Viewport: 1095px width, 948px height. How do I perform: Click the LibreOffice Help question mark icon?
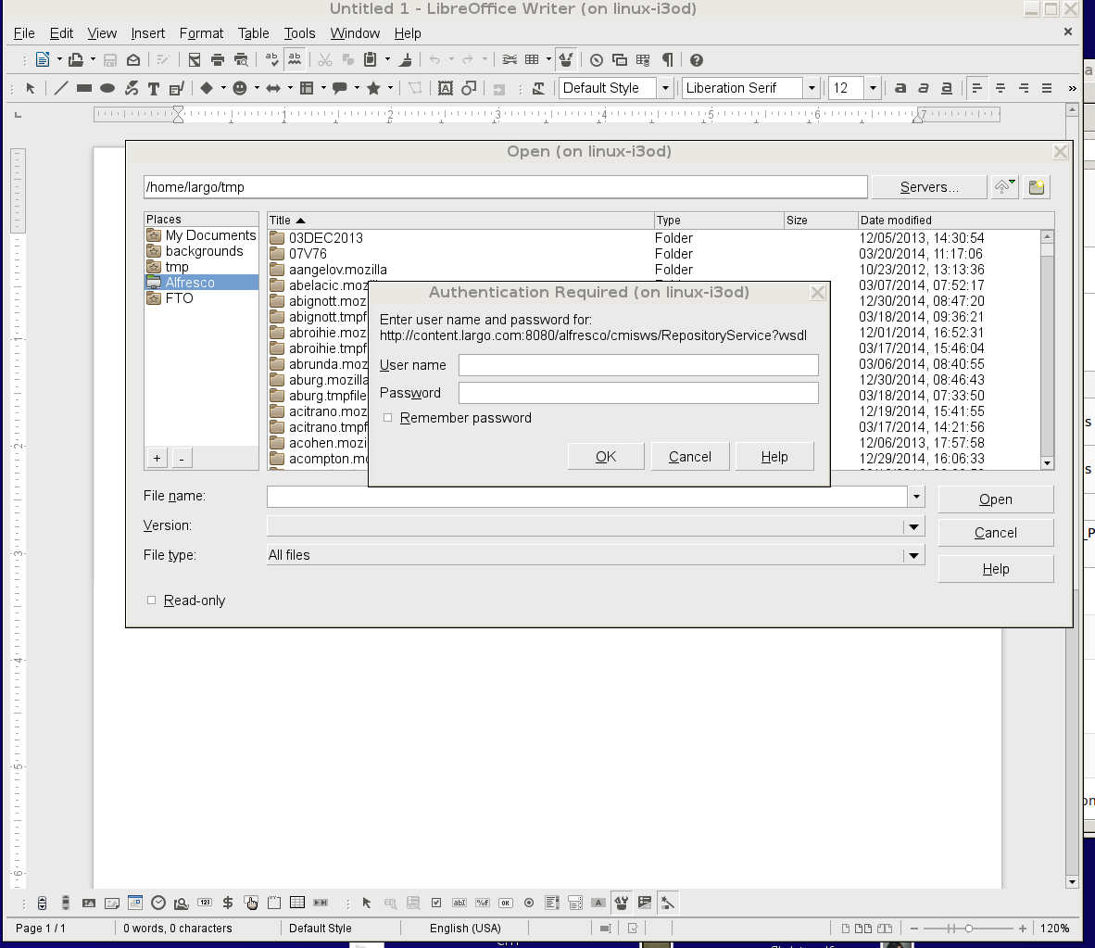(x=697, y=60)
